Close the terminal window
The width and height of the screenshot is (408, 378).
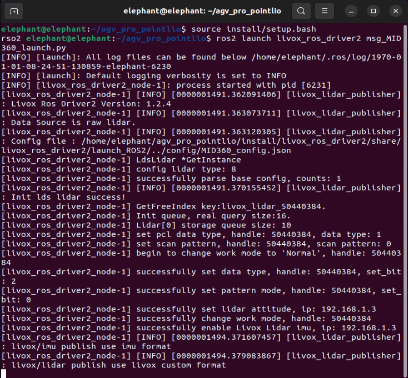pos(396,11)
